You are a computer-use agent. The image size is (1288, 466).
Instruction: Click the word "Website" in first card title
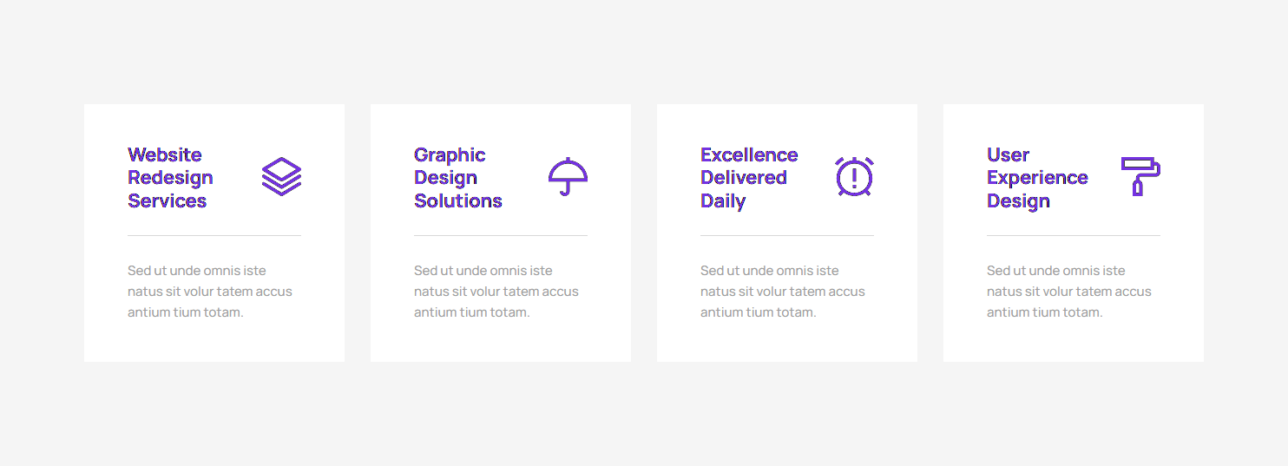click(x=164, y=155)
